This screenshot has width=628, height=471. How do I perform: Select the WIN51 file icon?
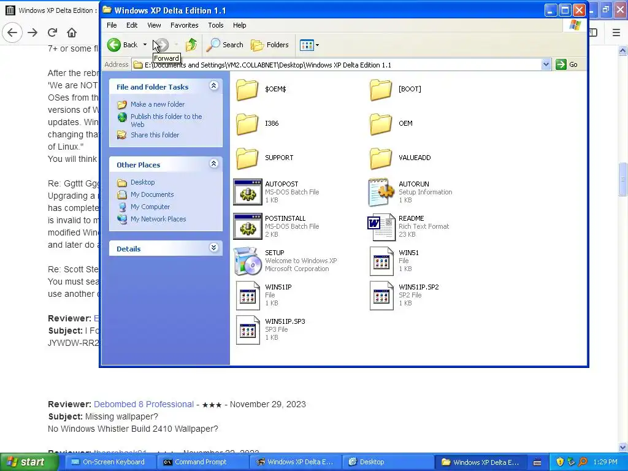[381, 261]
